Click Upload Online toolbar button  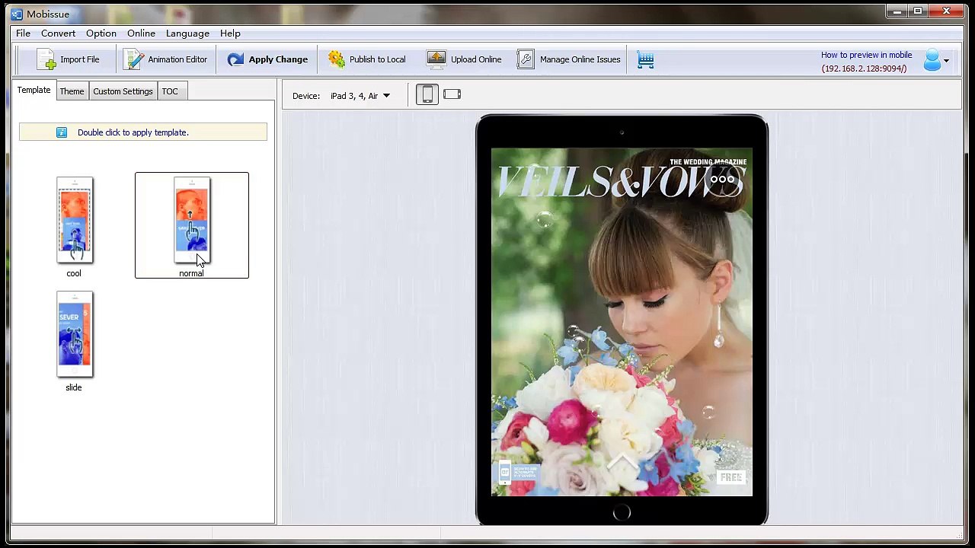coord(464,59)
